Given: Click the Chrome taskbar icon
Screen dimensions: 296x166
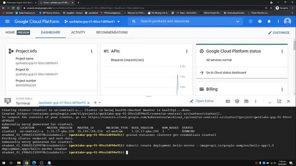Looking at the screenshot, I should click(26, 163).
